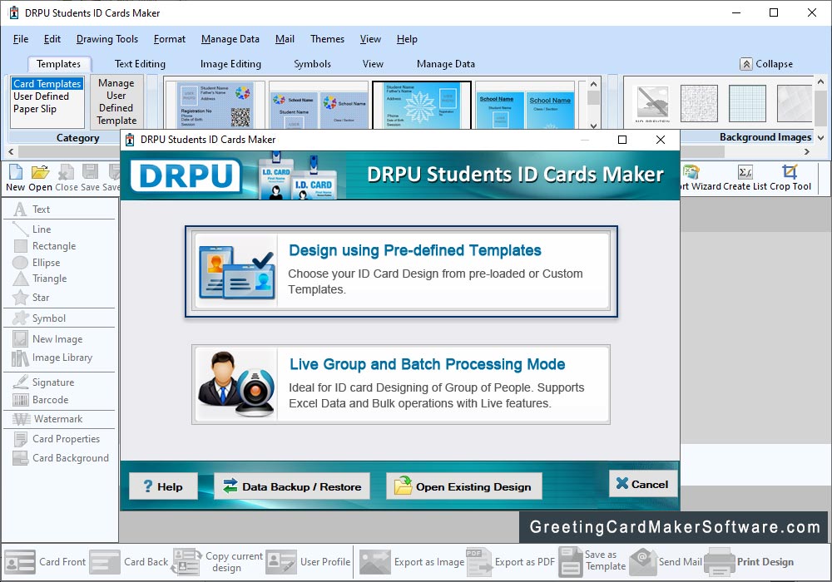The width and height of the screenshot is (832, 582).
Task: Click ribbon horizontal scrollbar left arrow
Action: tap(11, 152)
